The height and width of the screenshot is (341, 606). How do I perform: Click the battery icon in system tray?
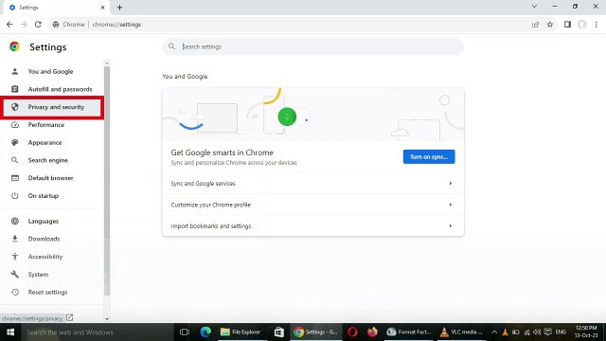515,332
